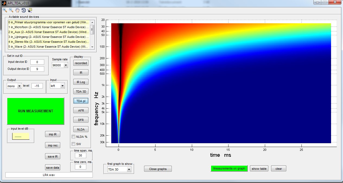Click the time zero ms field
The width and height of the screenshot is (343, 183).
pyautogui.click(x=81, y=167)
